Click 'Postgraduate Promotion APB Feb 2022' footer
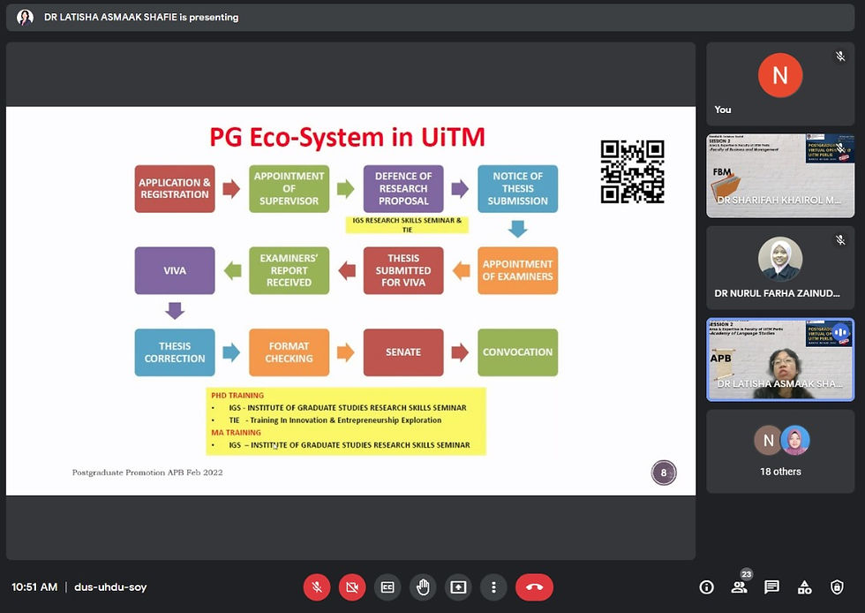Screen dimensions: 865x613 (147, 473)
